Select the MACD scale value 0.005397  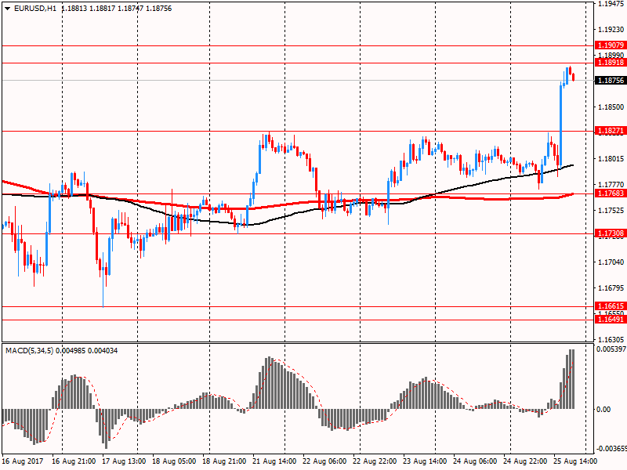click(x=611, y=349)
